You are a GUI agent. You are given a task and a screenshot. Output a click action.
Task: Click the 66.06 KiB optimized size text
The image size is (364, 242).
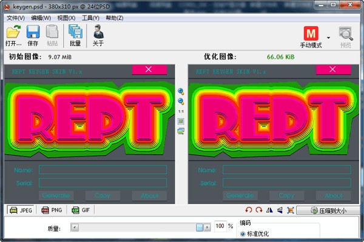(x=280, y=57)
